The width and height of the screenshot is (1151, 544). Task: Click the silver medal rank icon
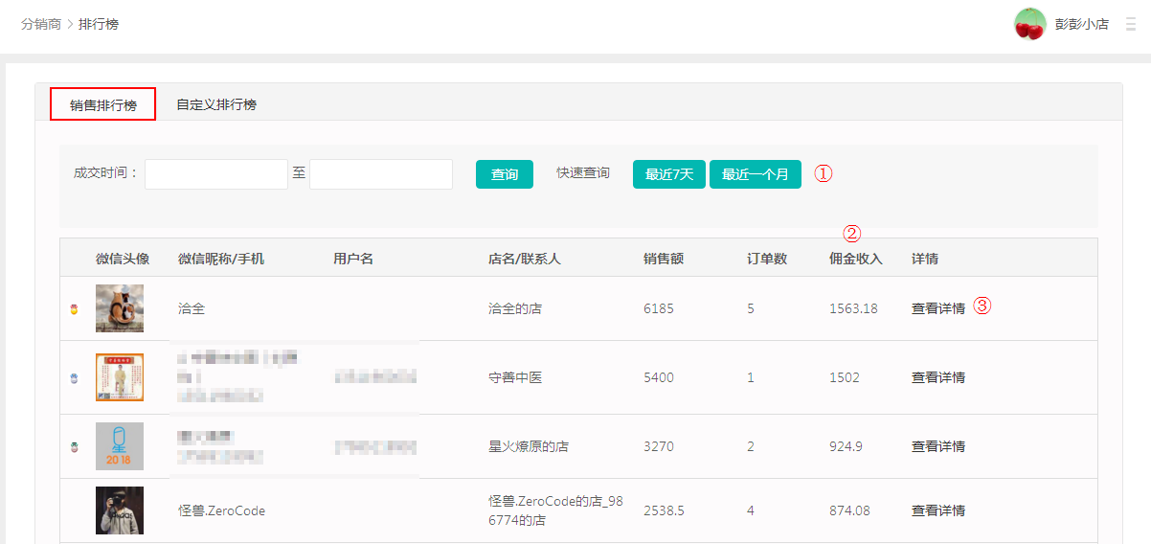[x=74, y=378]
